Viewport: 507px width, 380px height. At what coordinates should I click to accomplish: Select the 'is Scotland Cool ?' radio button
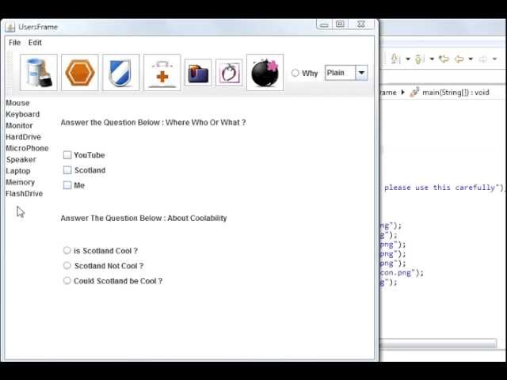point(67,250)
